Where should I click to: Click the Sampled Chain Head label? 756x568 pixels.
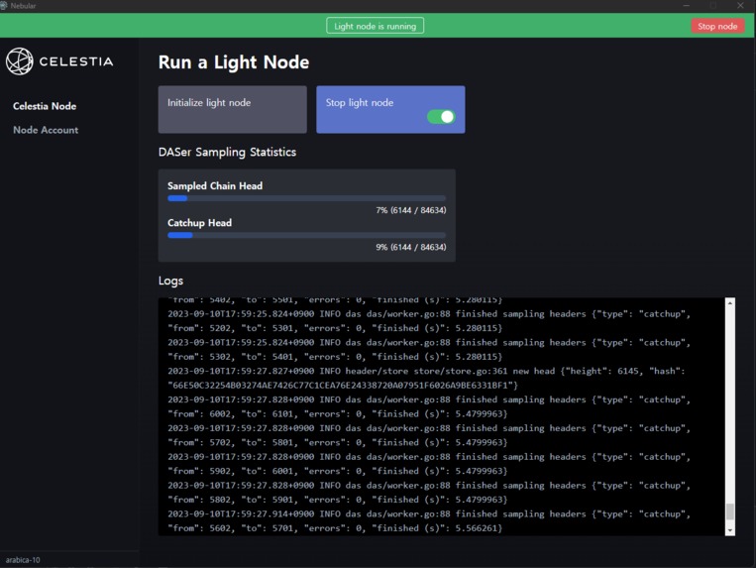215,186
